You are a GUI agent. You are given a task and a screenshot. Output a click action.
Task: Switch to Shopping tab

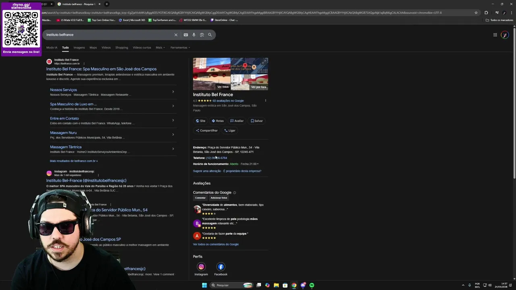click(121, 48)
